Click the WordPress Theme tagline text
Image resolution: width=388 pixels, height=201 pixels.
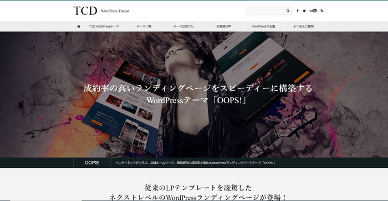115,11
